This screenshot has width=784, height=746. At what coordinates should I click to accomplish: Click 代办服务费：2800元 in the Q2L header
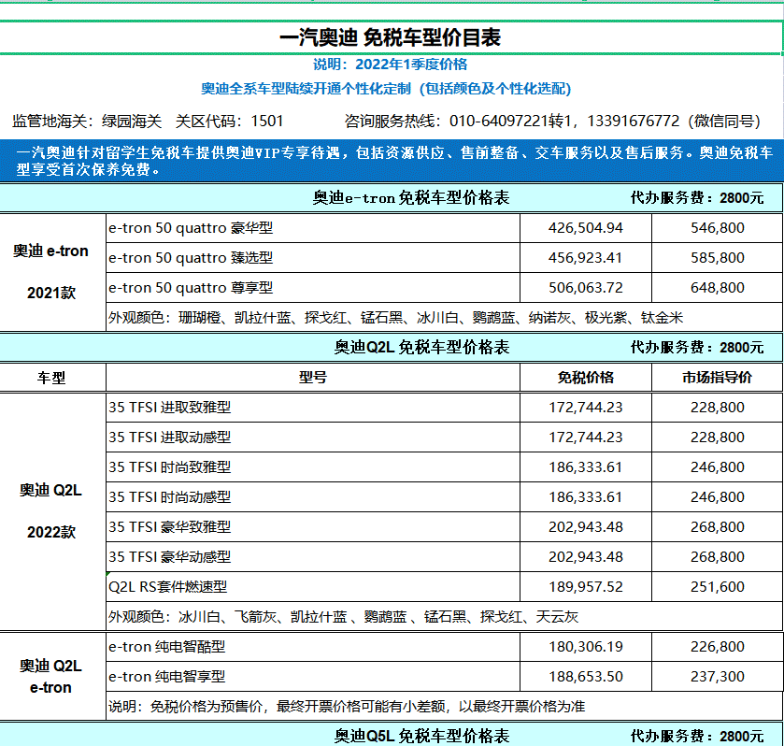pyautogui.click(x=696, y=347)
